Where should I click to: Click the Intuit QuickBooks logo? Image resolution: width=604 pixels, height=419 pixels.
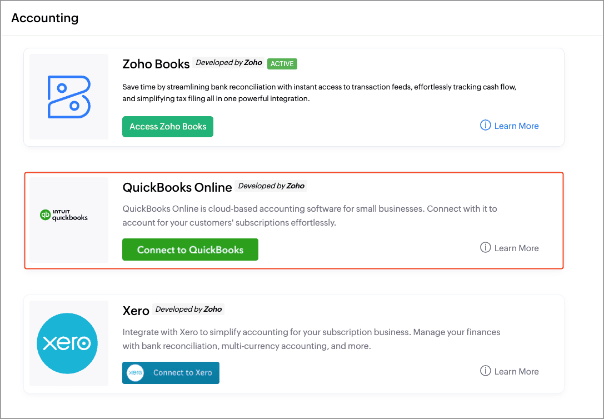pyautogui.click(x=64, y=215)
